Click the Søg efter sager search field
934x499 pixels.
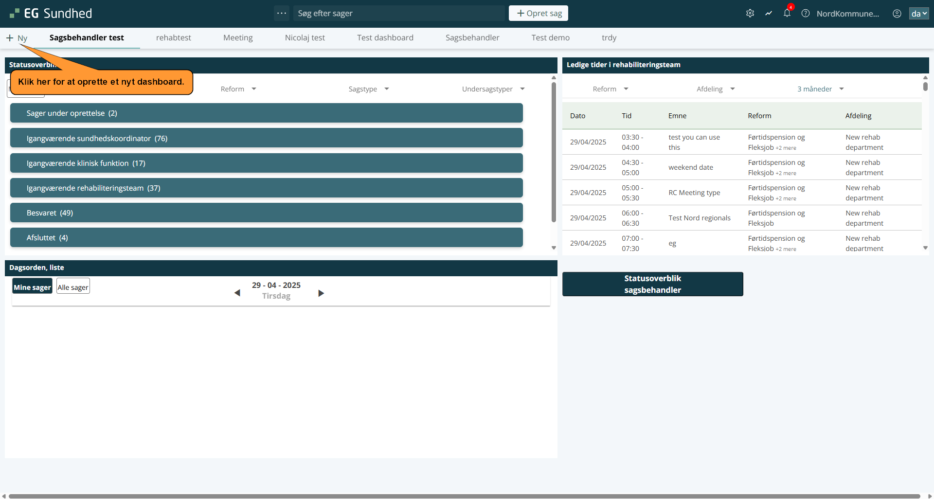(x=399, y=14)
